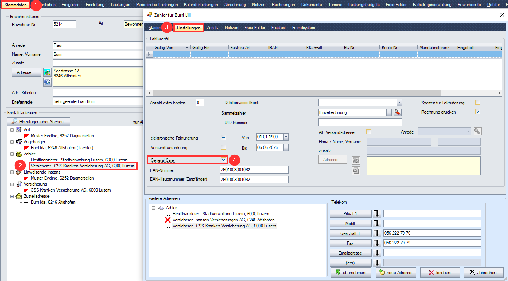Select Burri Ida (Tochter) under Angehöriger
Viewport: 508px width, 281px height.
click(62, 148)
